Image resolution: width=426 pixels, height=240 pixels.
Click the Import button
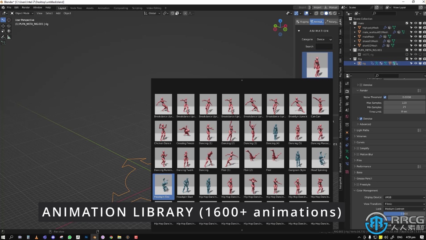pos(317,7)
